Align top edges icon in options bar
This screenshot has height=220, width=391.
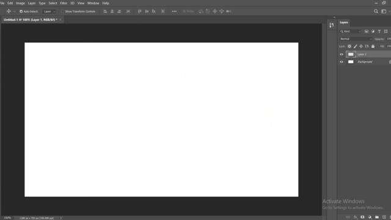click(x=140, y=12)
